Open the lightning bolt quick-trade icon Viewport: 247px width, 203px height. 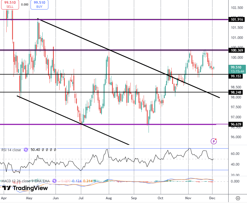pyautogui.click(x=214, y=141)
